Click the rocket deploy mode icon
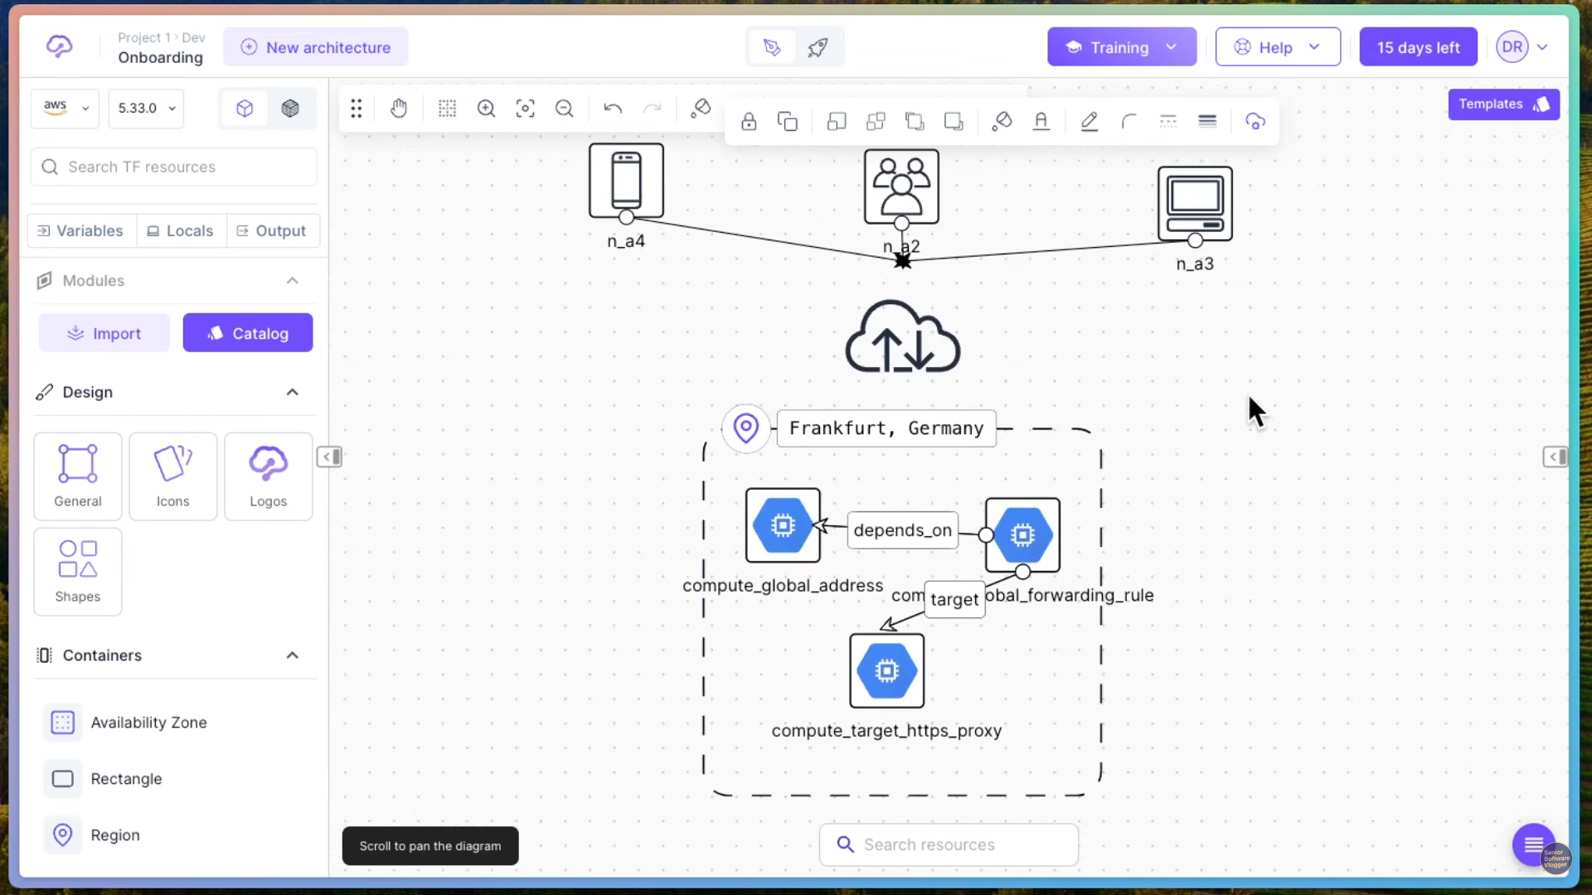The image size is (1592, 895). (x=818, y=47)
